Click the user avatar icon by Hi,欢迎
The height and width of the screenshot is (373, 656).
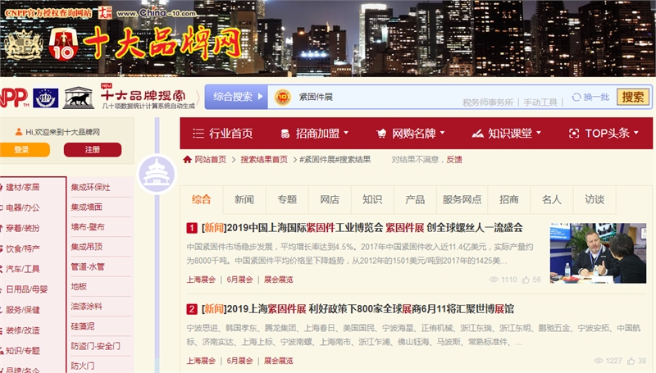pos(18,132)
